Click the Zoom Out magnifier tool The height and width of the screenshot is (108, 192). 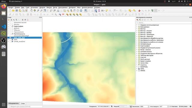point(41,11)
